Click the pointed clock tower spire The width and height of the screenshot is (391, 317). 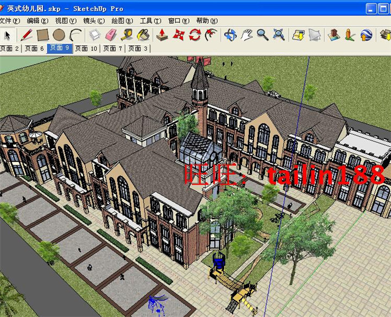pos(200,73)
